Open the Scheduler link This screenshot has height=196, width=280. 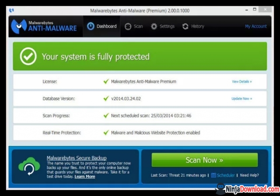(x=226, y=175)
